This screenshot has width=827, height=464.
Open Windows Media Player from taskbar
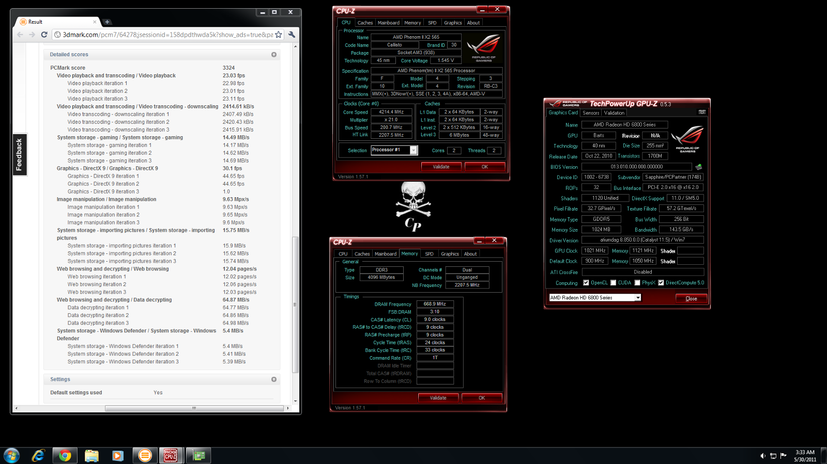[118, 455]
